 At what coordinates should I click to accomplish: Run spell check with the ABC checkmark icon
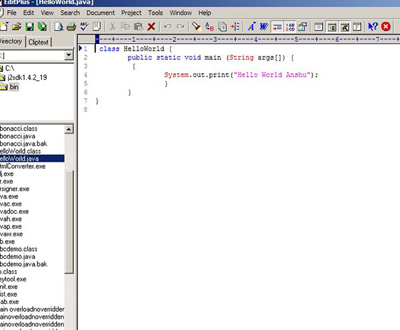85,27
